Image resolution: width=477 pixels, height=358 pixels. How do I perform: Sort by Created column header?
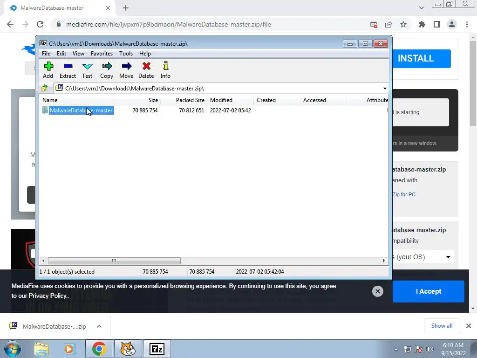pos(277,100)
